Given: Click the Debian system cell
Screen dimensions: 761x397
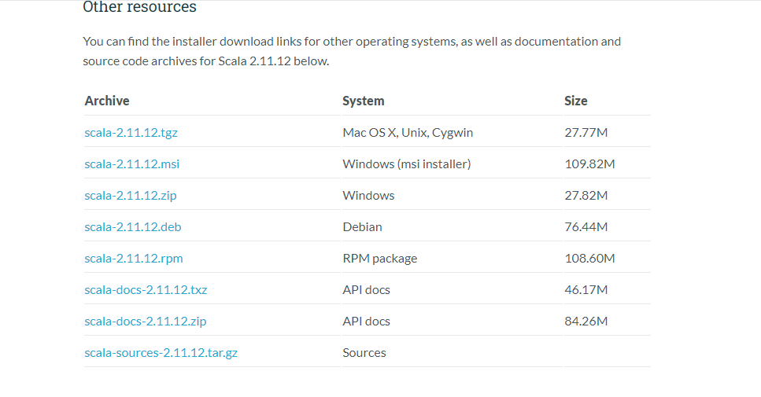Looking at the screenshot, I should coord(363,227).
